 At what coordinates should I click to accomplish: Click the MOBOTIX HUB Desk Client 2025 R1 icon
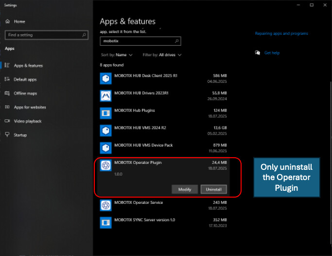[105, 78]
